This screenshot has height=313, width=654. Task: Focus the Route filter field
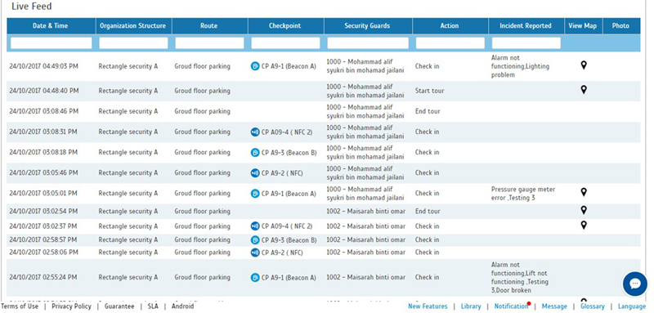pyautogui.click(x=209, y=43)
